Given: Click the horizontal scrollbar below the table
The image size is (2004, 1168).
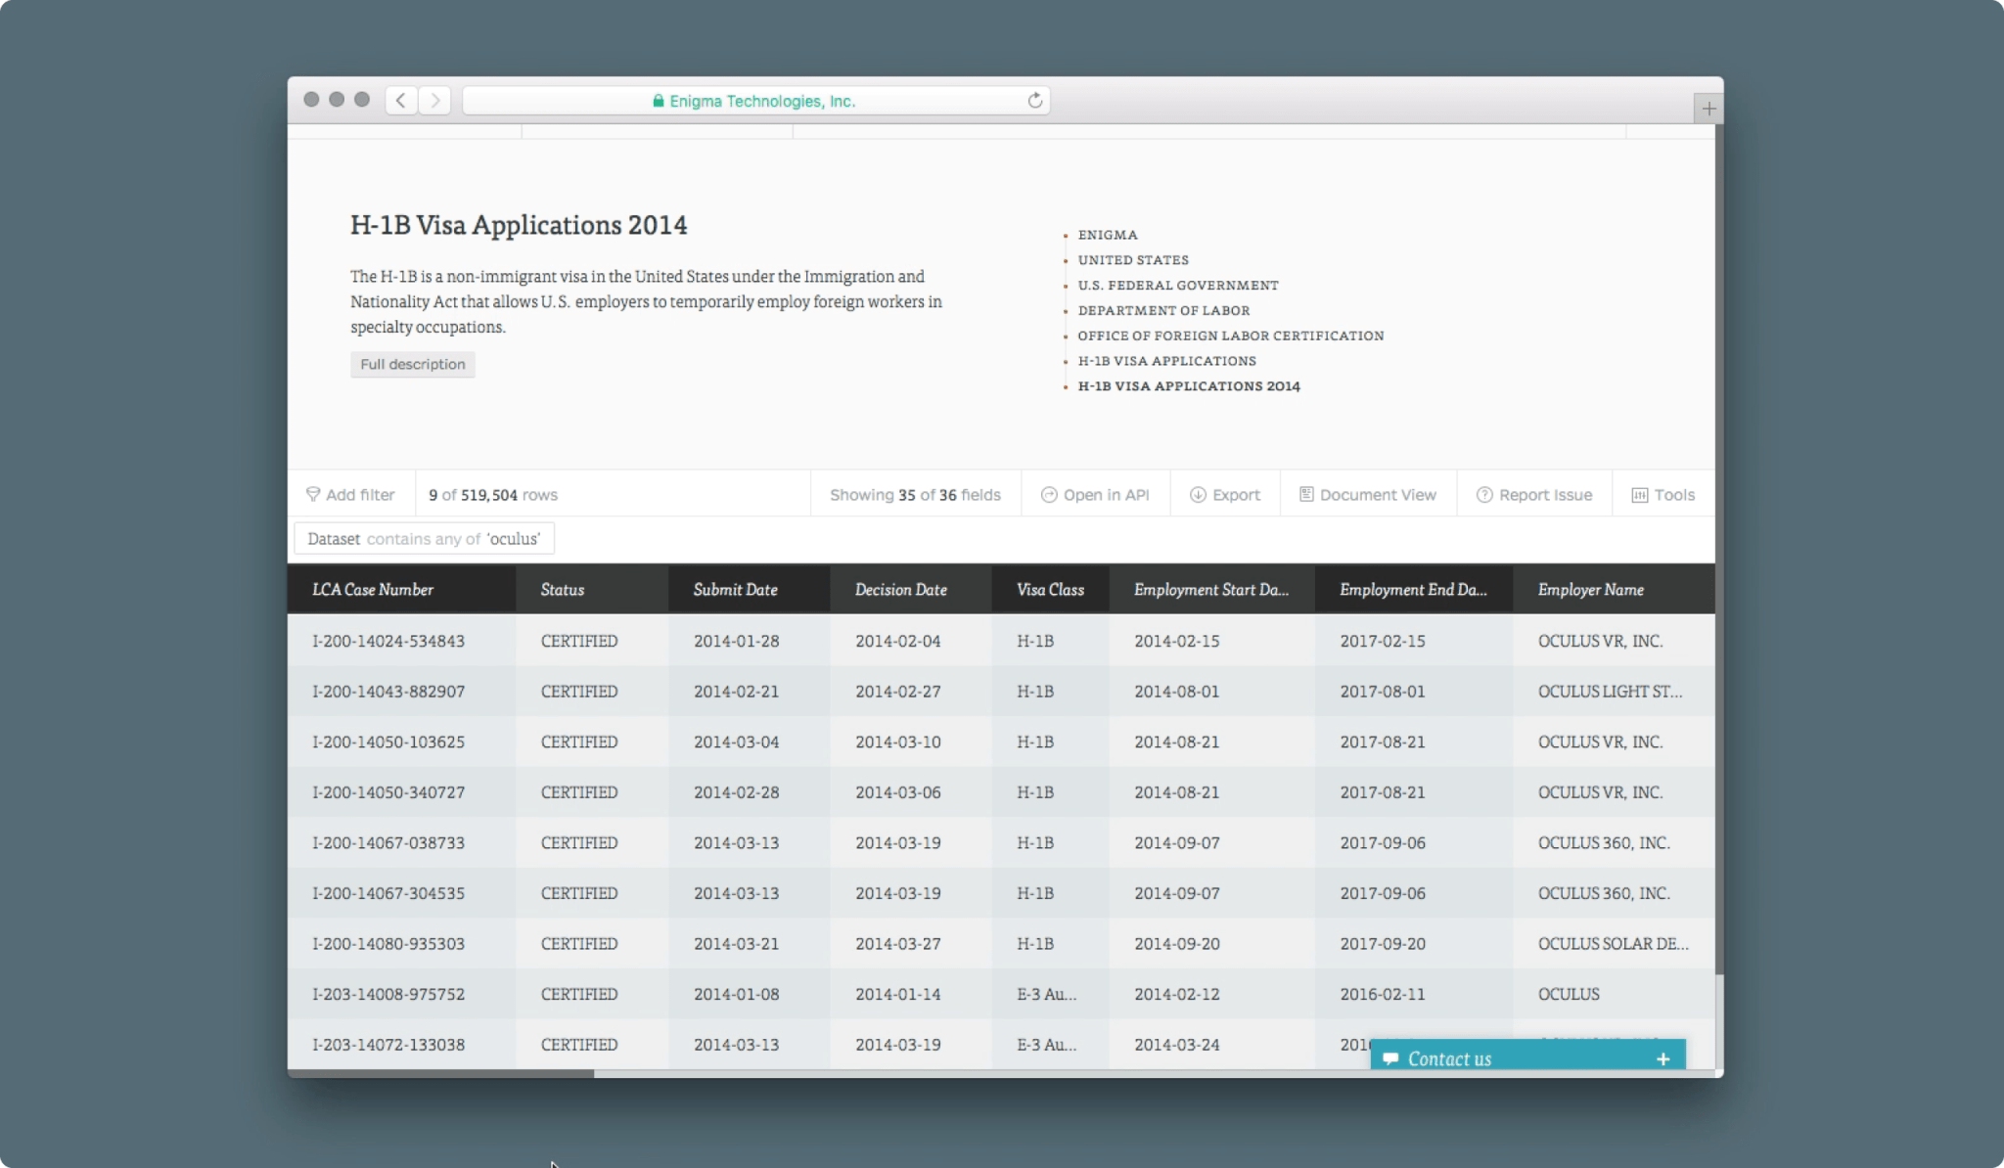Looking at the screenshot, I should (440, 1073).
